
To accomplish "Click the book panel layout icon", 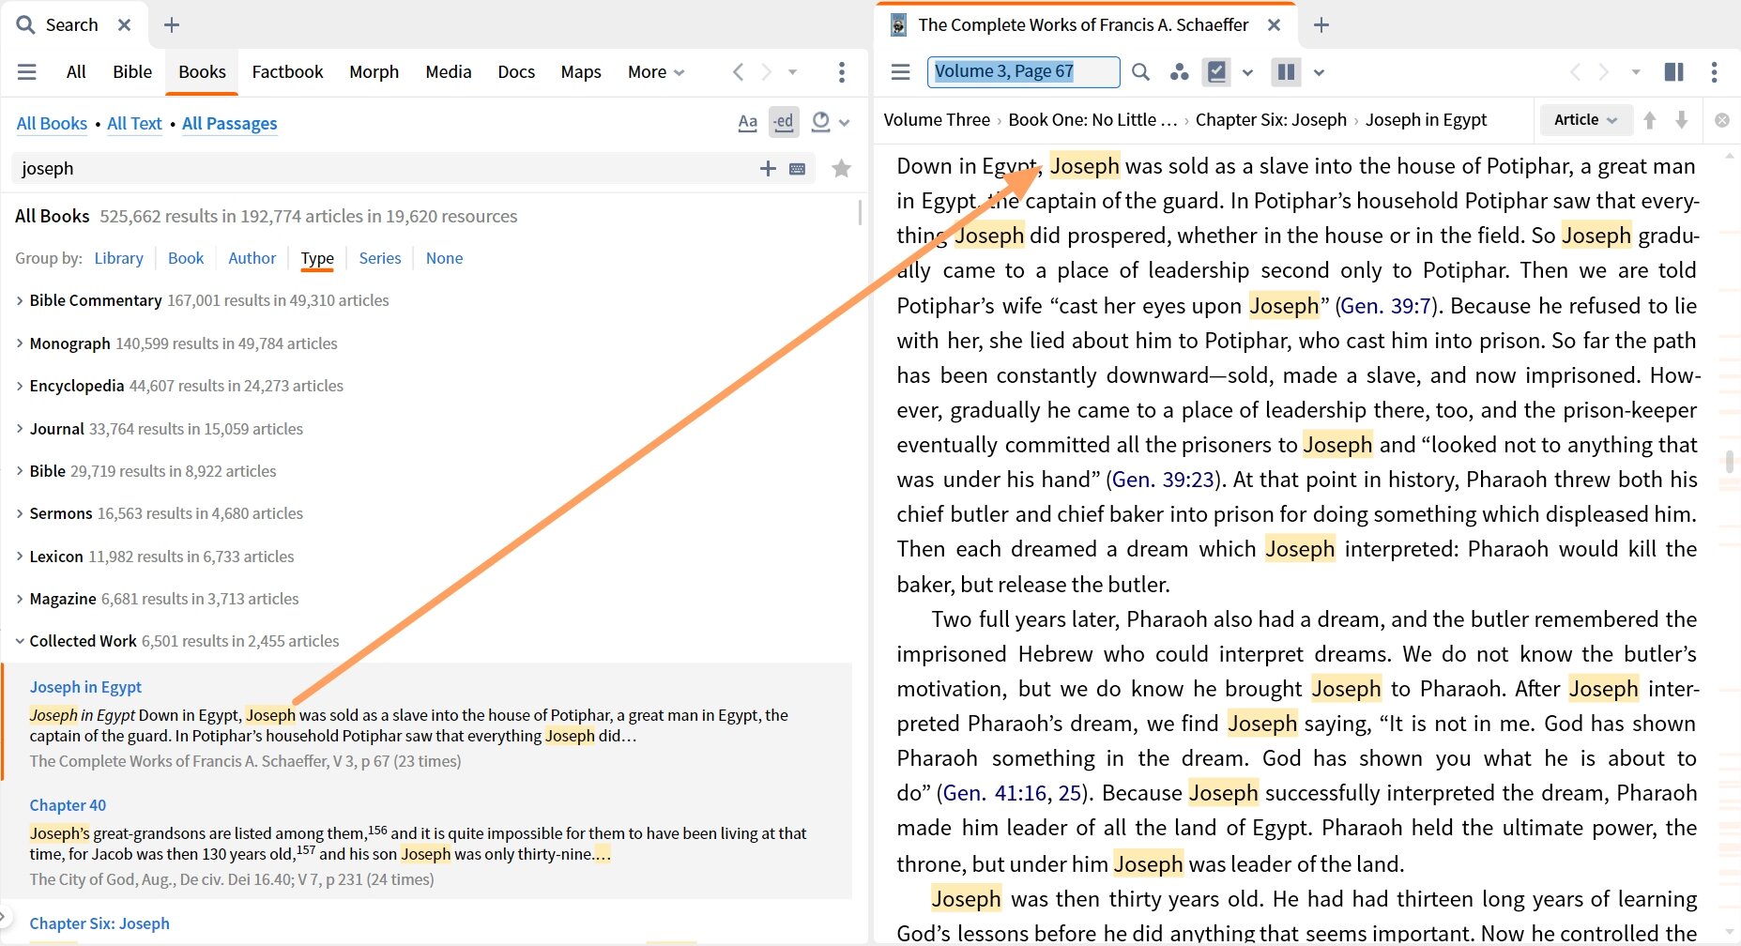I will pyautogui.click(x=1673, y=72).
